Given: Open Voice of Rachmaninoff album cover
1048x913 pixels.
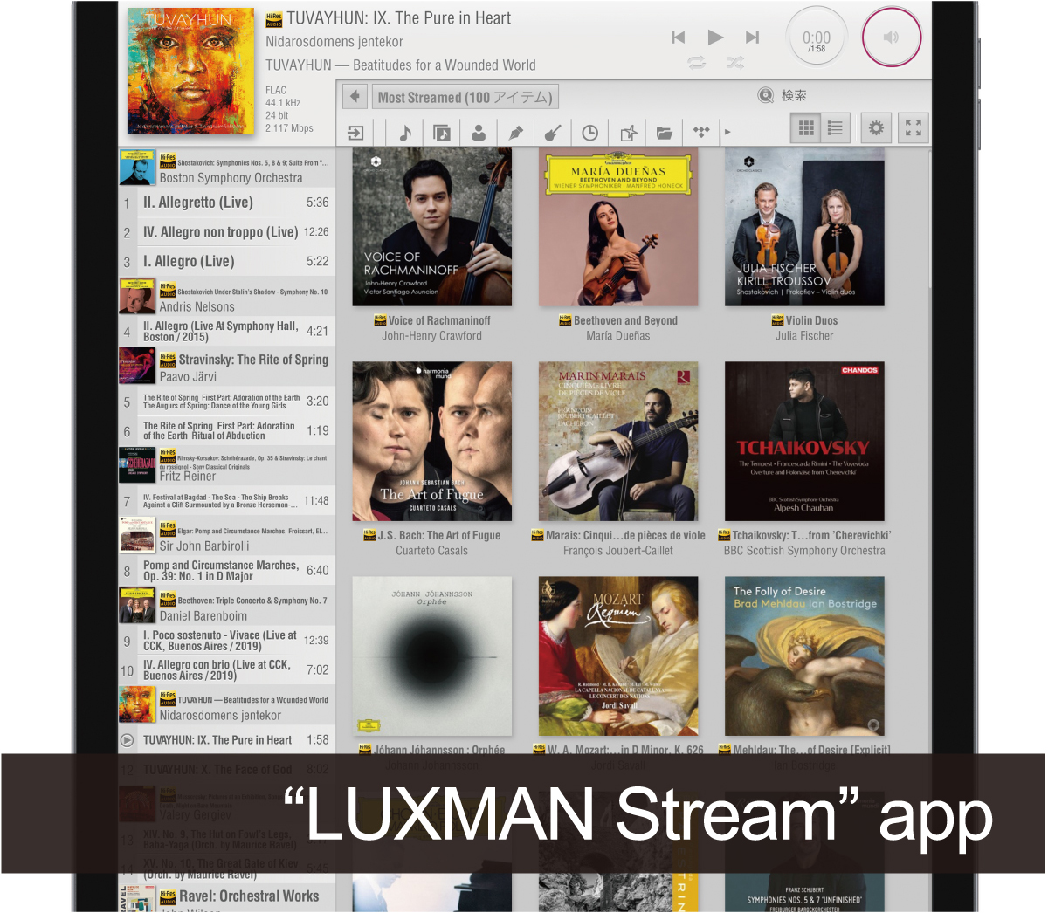Looking at the screenshot, I should (432, 227).
